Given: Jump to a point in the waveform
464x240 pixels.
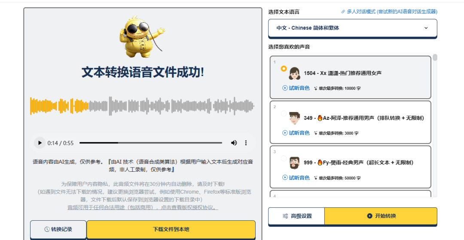Looking at the screenshot, I should (142, 106).
